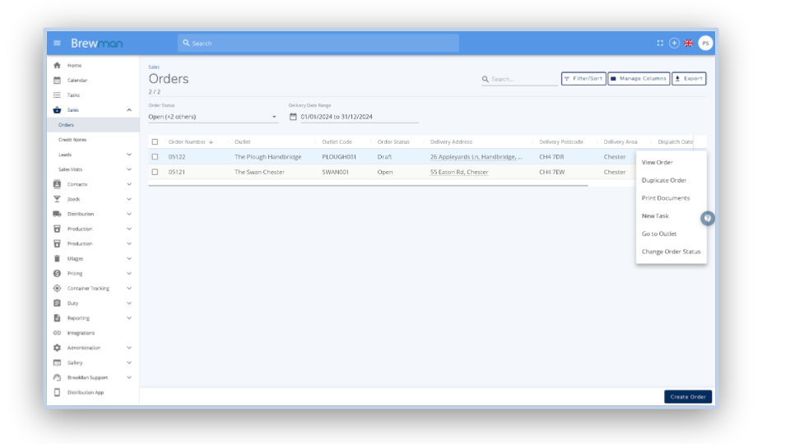Click the floating help question icon
The height and width of the screenshot is (444, 790).
[x=708, y=218]
